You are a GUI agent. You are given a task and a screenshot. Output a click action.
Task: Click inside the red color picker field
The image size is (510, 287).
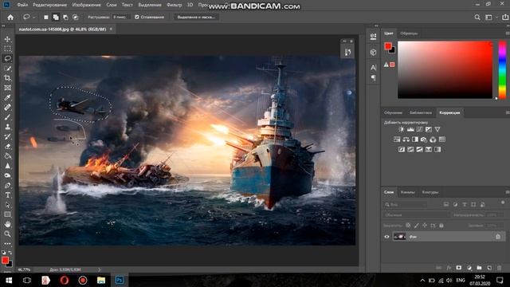445,69
